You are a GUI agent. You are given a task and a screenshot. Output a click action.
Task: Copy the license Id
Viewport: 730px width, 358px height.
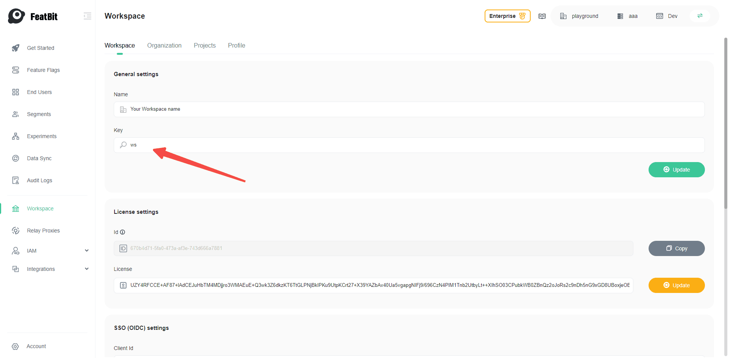tap(676, 248)
